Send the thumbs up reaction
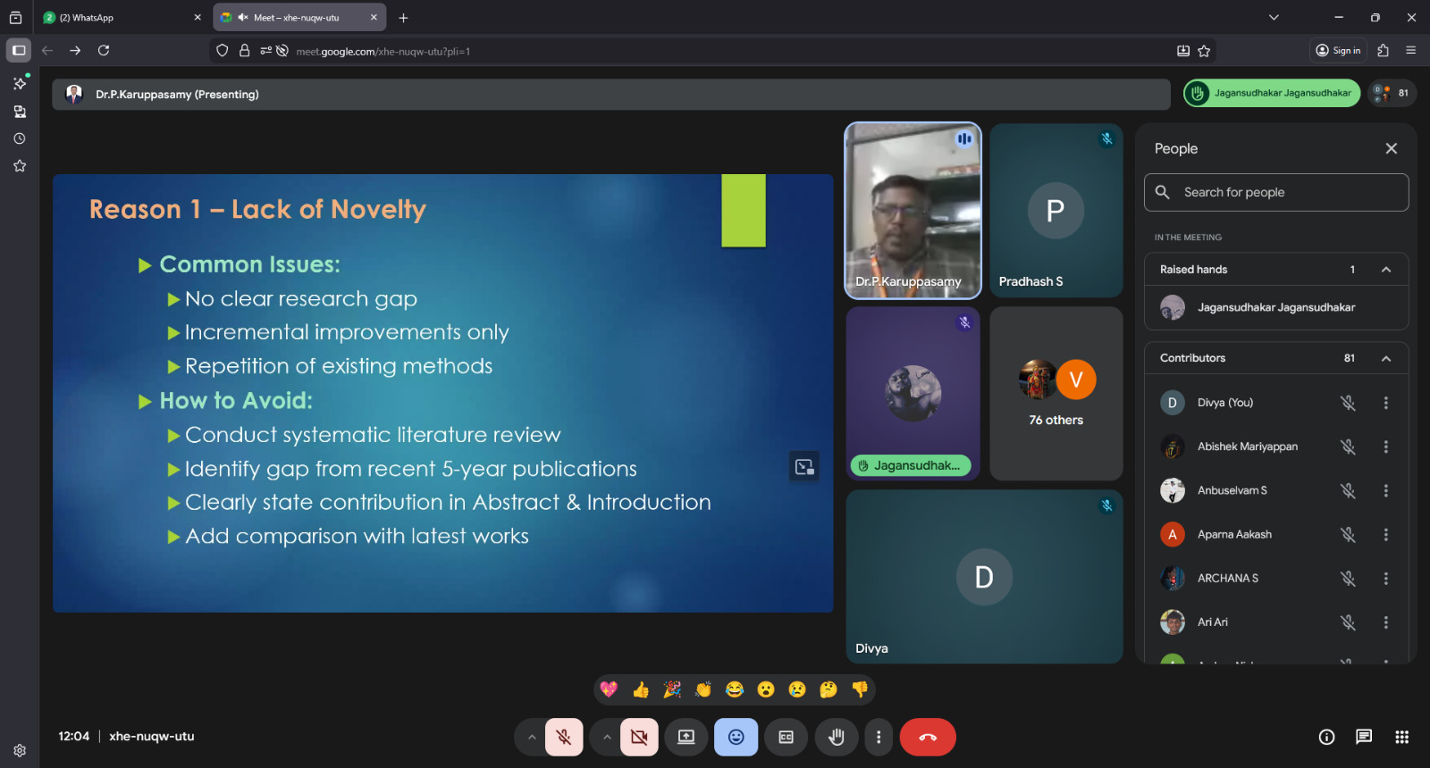1430x768 pixels. [x=641, y=689]
